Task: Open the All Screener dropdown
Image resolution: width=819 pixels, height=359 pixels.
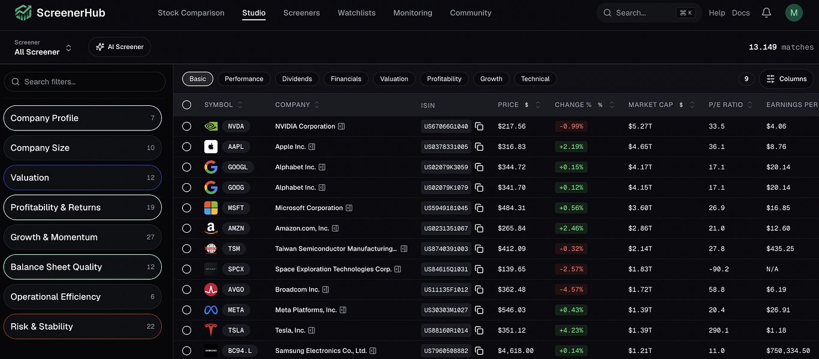Action: coord(43,47)
